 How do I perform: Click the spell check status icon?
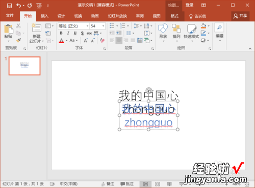[x=52, y=184]
